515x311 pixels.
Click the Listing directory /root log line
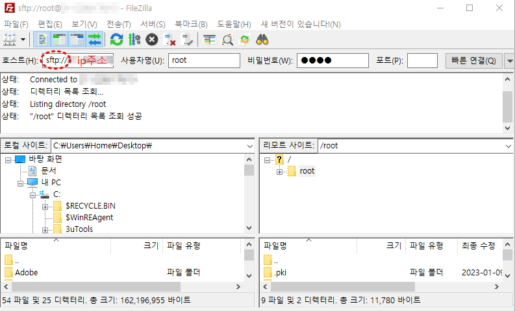68,104
